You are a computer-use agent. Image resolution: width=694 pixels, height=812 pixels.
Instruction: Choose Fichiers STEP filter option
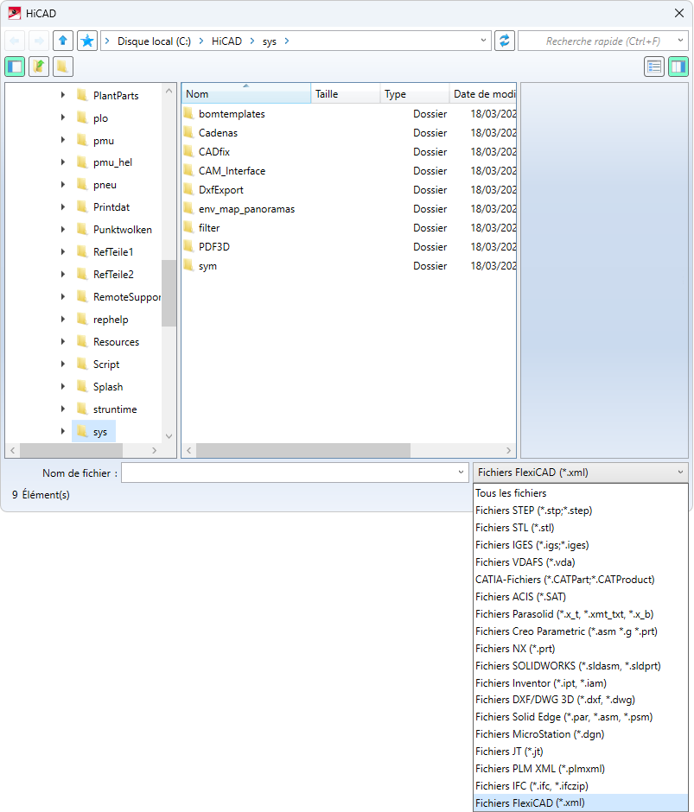pos(581,511)
